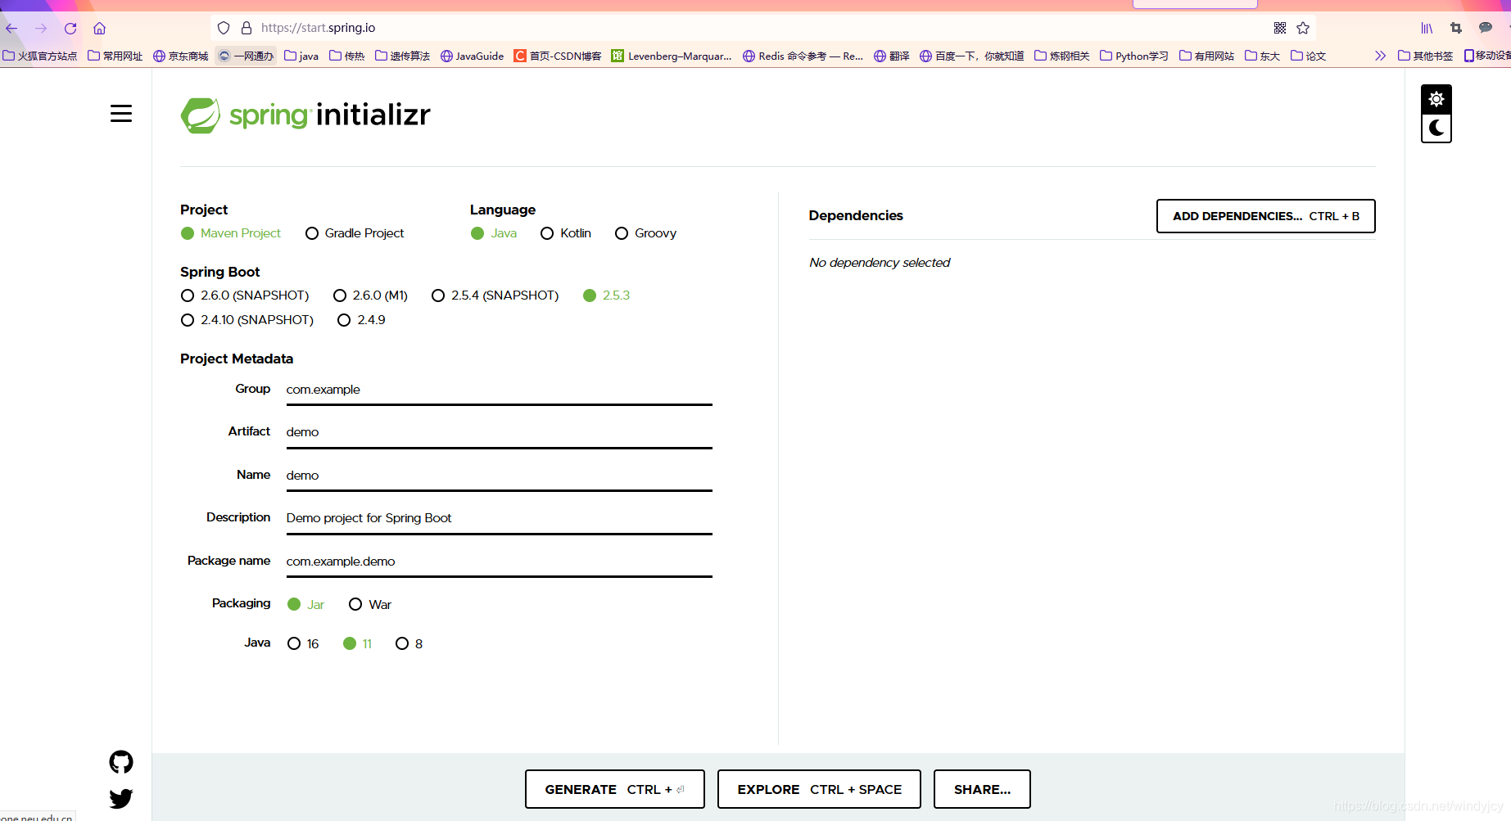
Task: Select Spring Boot 2.4.9
Action: 361,320
